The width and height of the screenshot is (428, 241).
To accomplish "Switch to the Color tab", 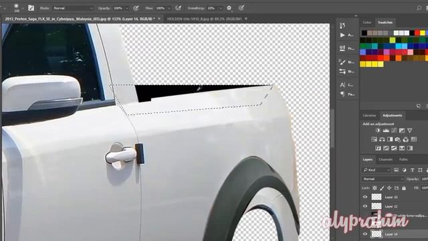I will pos(367,22).
